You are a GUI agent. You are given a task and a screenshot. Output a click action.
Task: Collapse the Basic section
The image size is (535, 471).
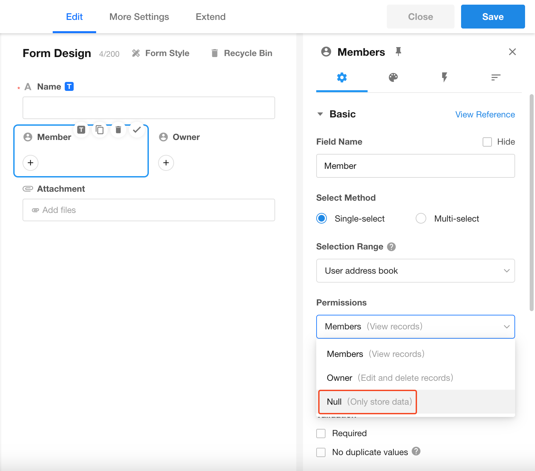(320, 114)
